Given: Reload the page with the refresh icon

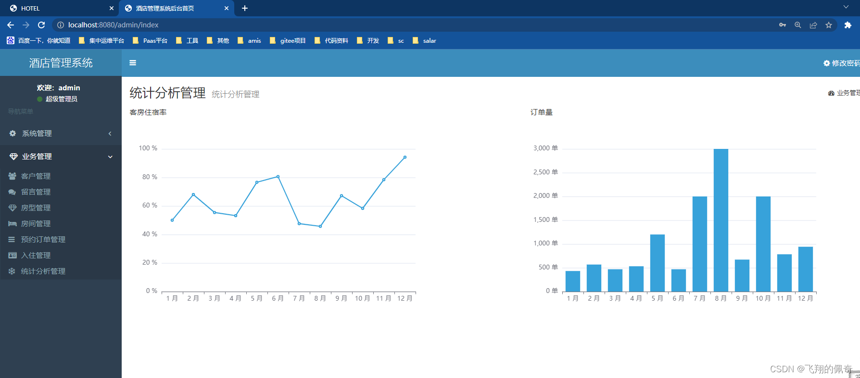Looking at the screenshot, I should [41, 25].
